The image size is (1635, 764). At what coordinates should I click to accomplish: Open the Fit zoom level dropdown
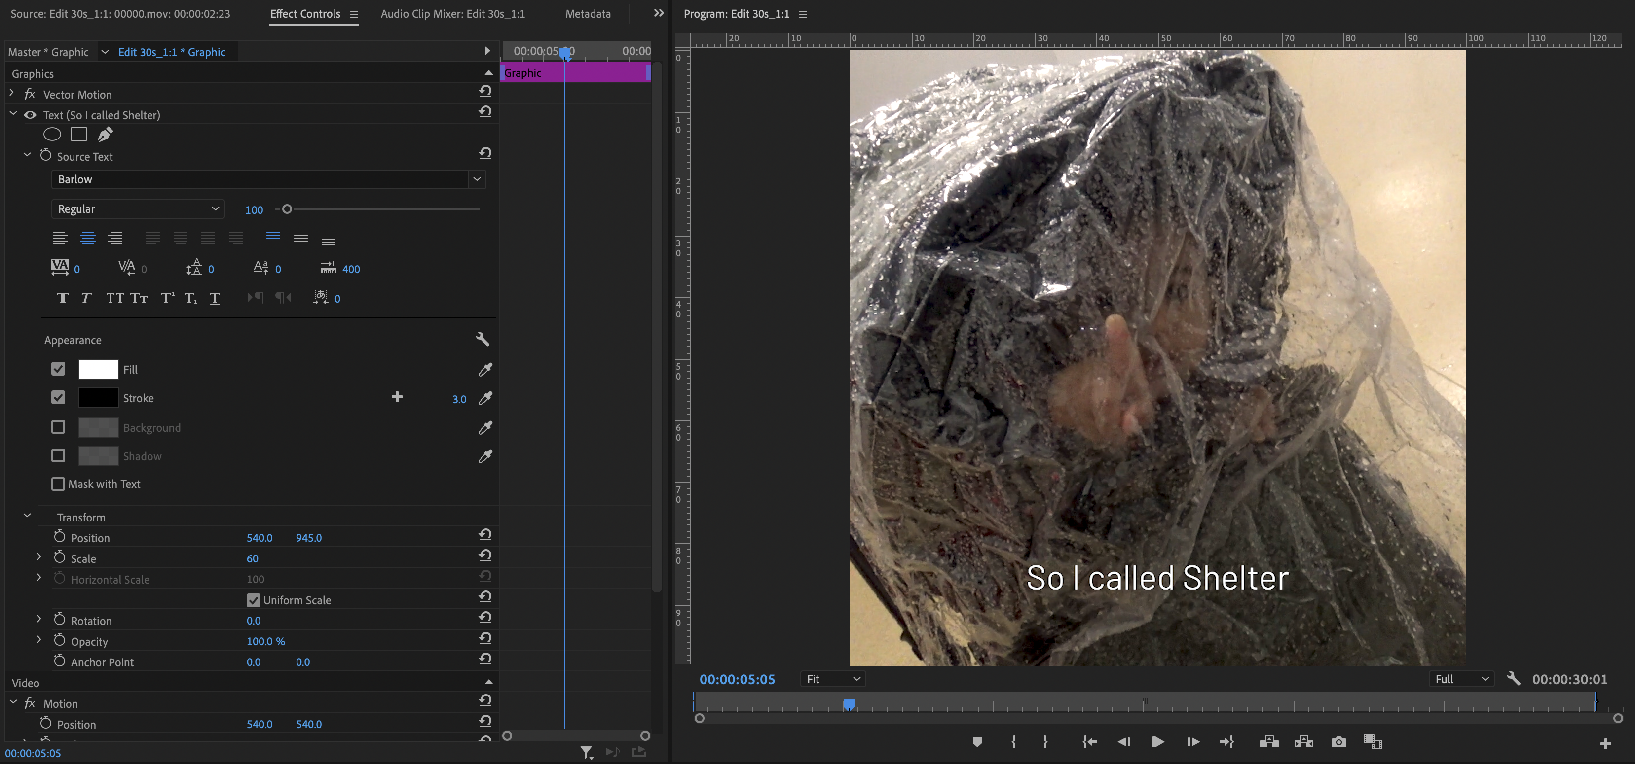(x=833, y=679)
